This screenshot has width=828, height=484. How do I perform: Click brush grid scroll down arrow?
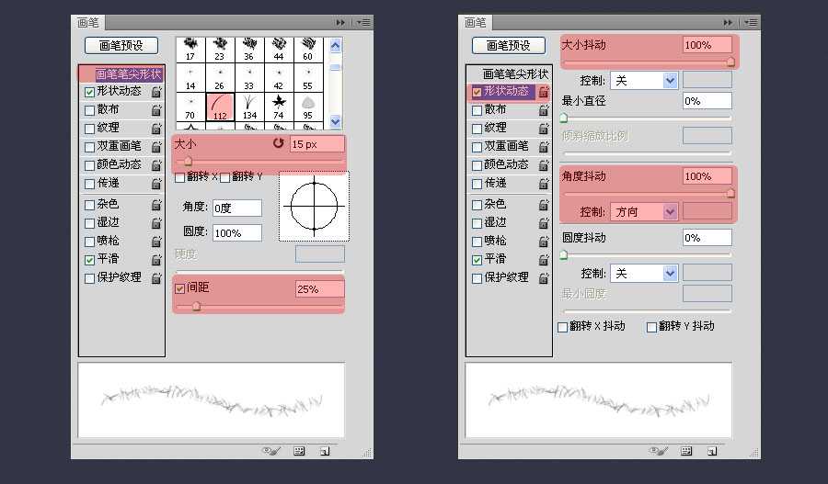click(335, 121)
